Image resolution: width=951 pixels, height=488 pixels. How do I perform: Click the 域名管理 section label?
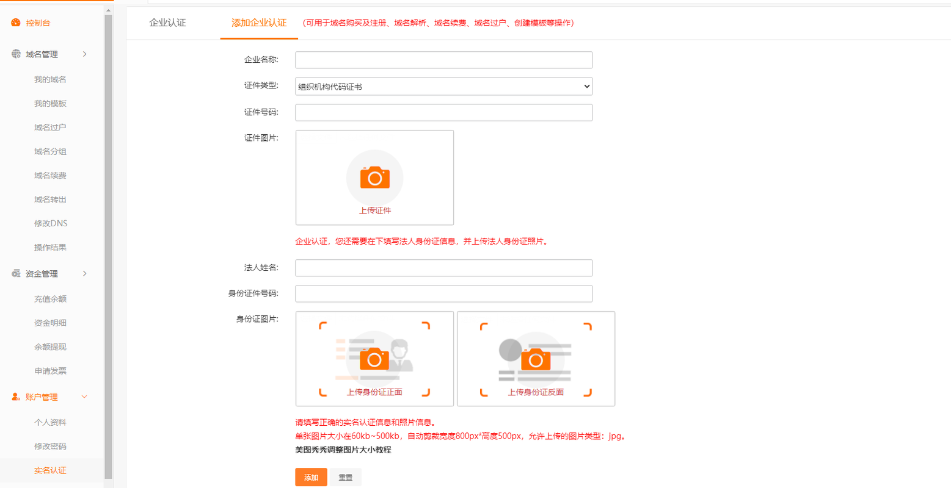pos(42,54)
